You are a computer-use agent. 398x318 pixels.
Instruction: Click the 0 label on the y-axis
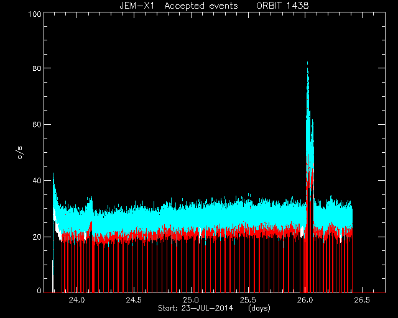(39, 291)
